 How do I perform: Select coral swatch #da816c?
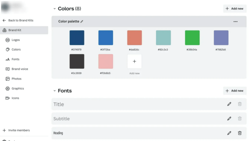click(x=134, y=38)
